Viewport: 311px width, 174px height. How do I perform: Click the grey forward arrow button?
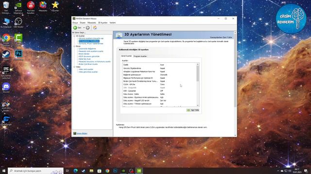(87, 28)
